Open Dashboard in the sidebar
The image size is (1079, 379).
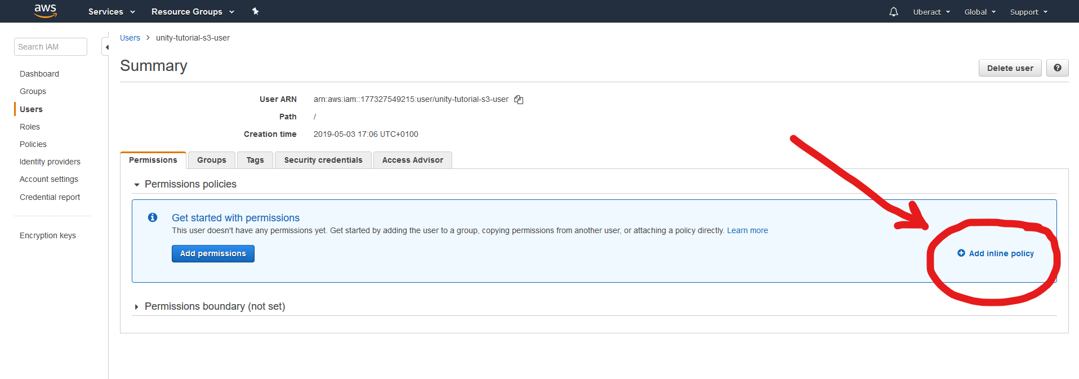click(39, 74)
